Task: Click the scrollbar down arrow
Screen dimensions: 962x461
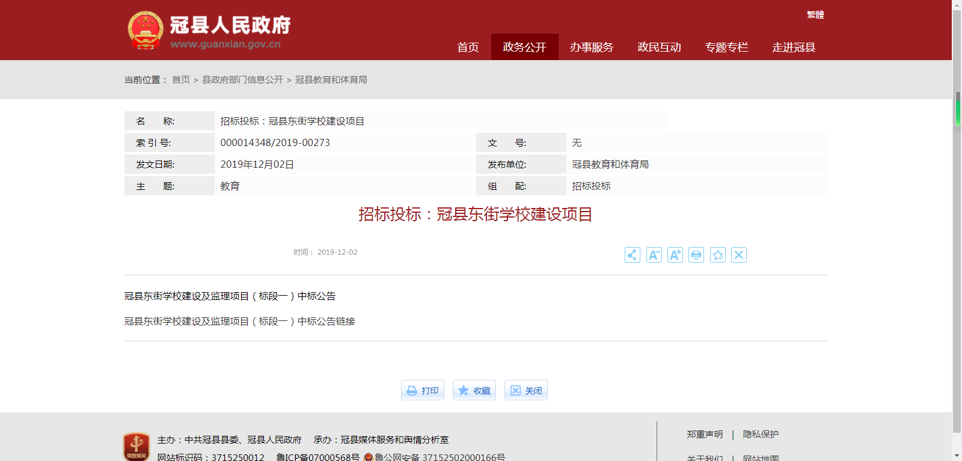Action: (x=957, y=456)
